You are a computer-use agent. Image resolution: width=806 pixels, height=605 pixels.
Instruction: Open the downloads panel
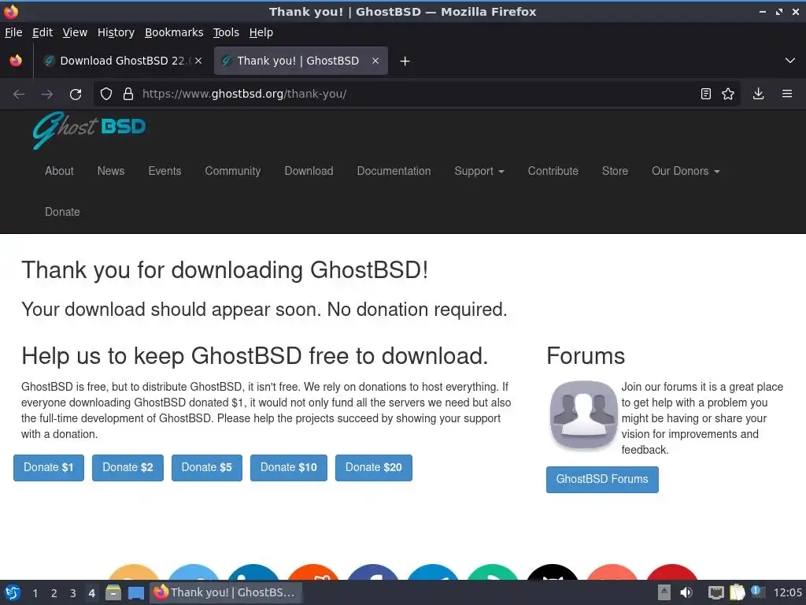click(758, 94)
